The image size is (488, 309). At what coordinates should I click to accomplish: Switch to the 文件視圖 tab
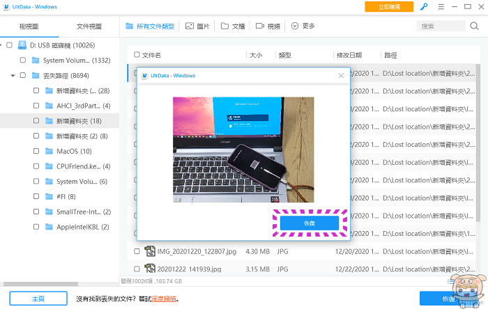click(89, 26)
